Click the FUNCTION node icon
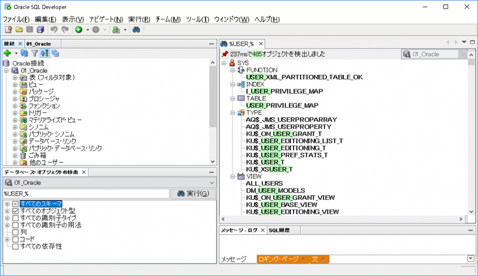The width and height of the screenshot is (478, 276). click(x=241, y=70)
